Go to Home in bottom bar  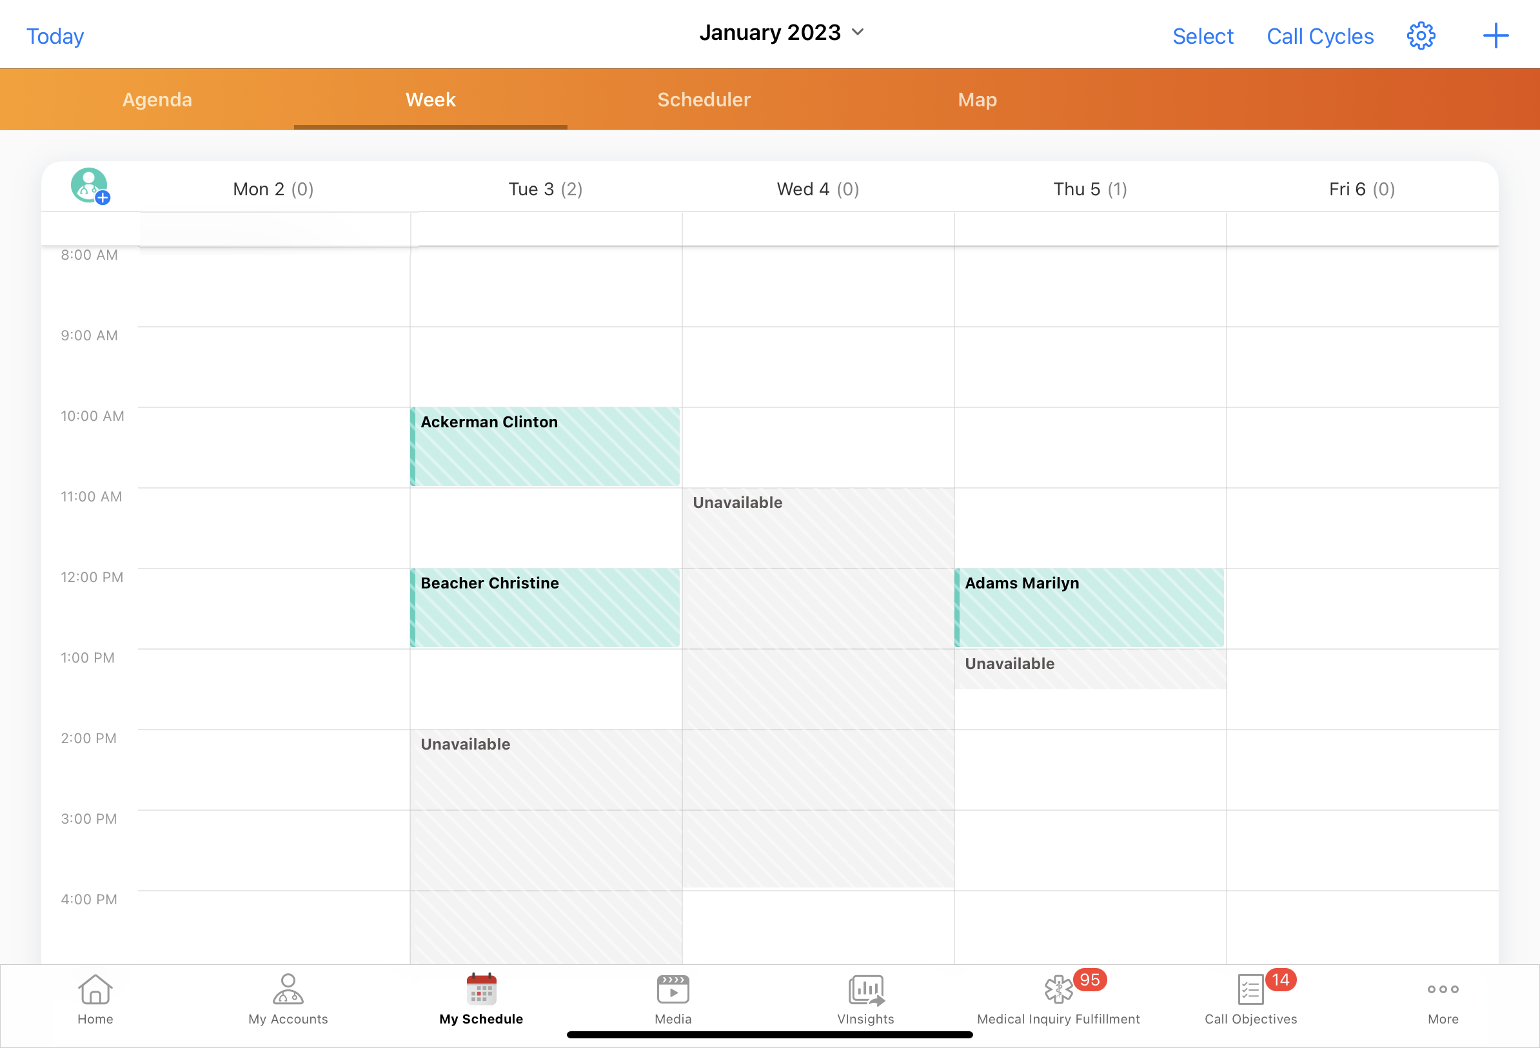pos(95,999)
